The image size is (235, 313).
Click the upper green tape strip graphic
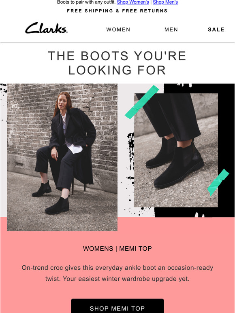(142, 102)
